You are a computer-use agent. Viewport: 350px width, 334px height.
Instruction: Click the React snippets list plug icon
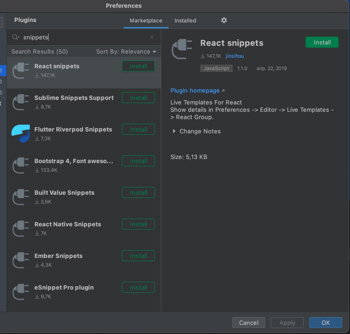pyautogui.click(x=21, y=71)
